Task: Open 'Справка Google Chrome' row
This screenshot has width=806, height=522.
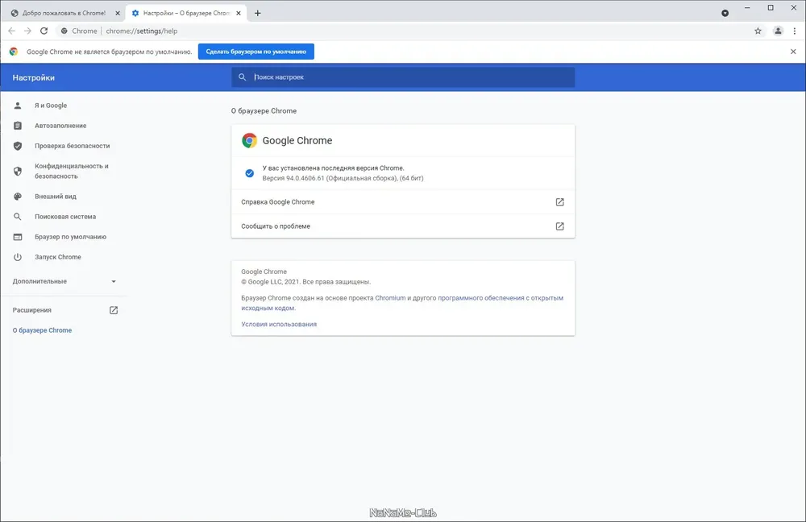Action: pyautogui.click(x=403, y=202)
